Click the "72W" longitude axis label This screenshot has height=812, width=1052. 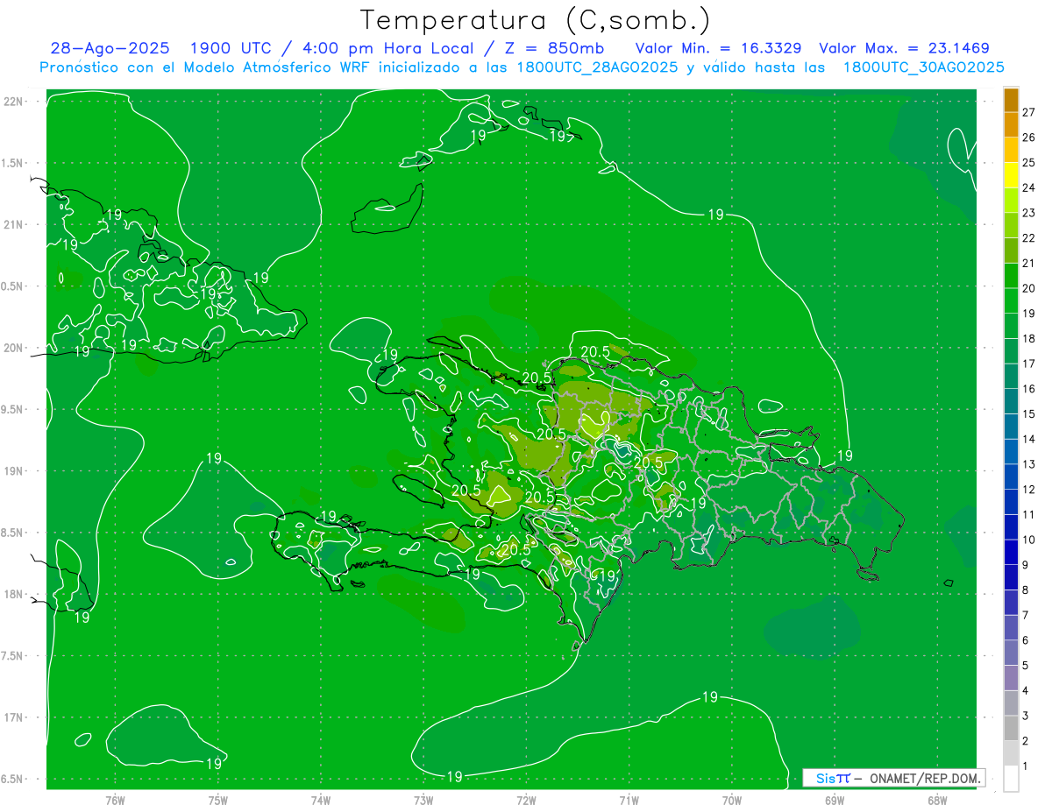[x=526, y=800]
